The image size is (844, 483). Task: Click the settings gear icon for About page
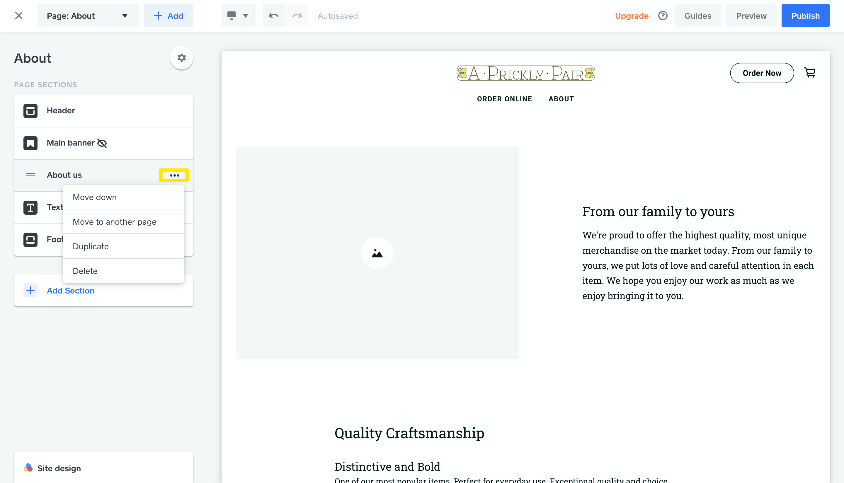(x=181, y=58)
